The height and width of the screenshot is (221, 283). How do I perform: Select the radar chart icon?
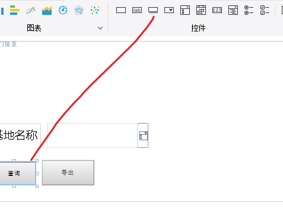pyautogui.click(x=79, y=10)
